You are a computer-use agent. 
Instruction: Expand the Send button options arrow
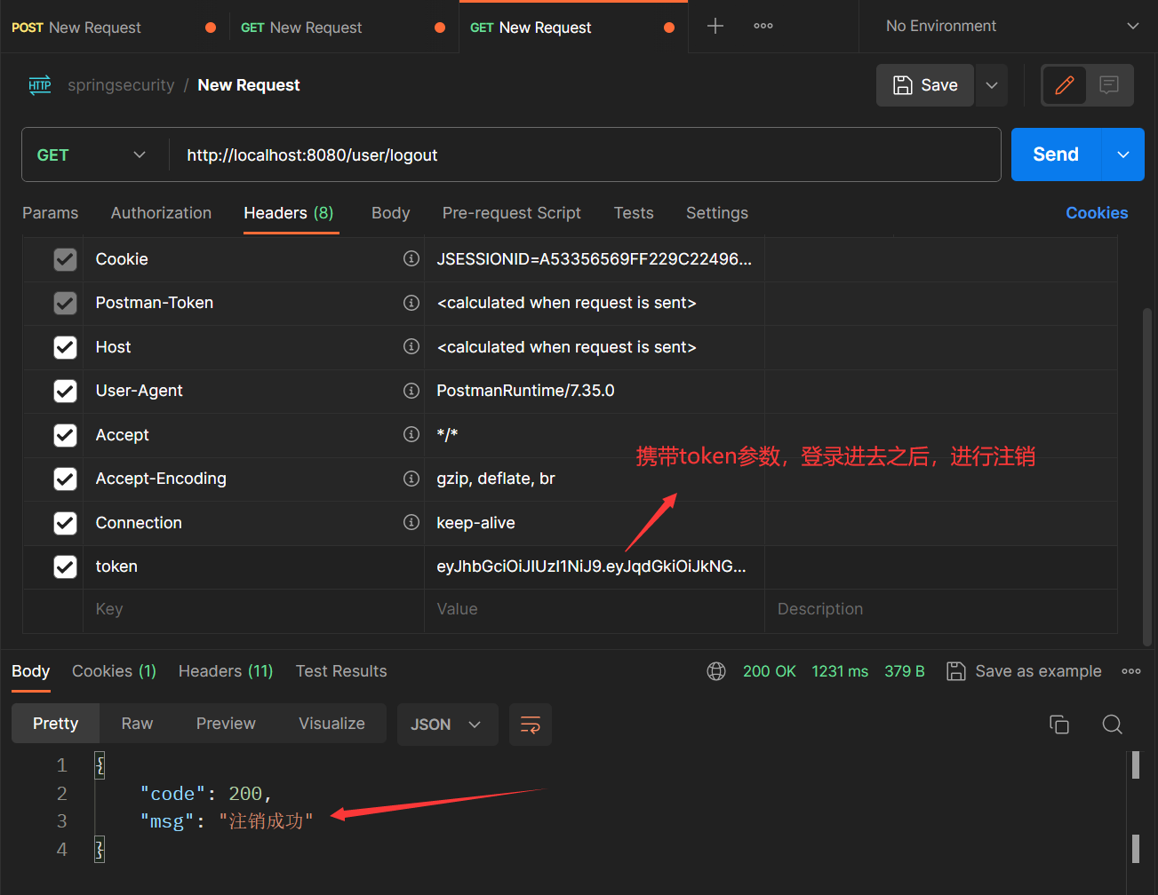coord(1123,154)
